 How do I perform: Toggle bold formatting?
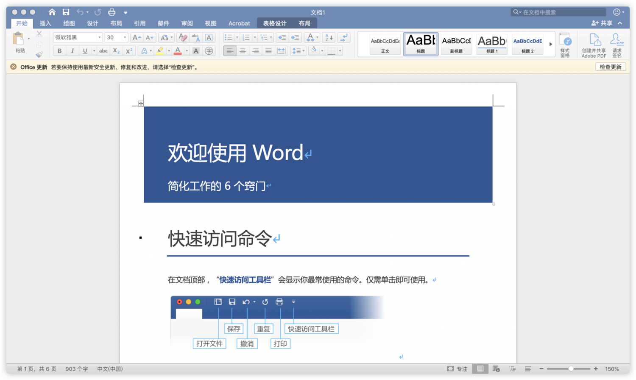59,51
